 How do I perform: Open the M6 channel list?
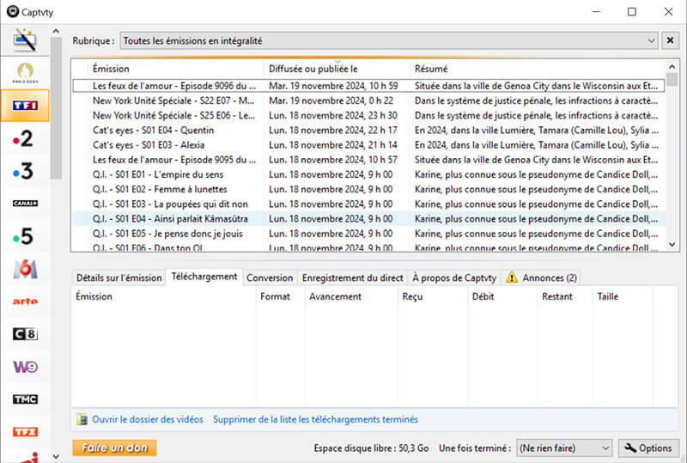pos(25,269)
